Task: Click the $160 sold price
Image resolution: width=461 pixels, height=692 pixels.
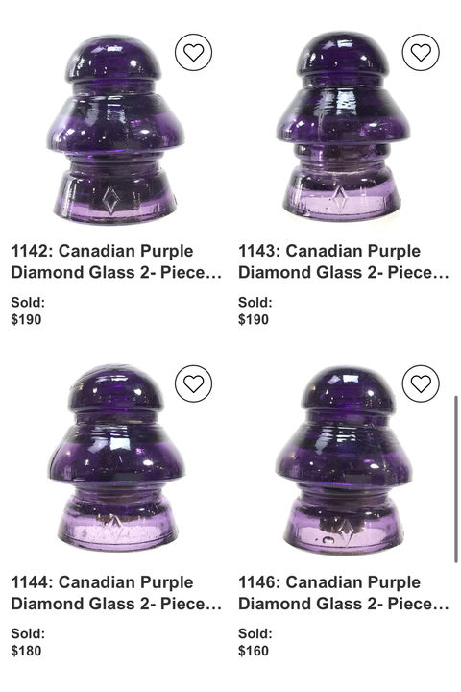Action: click(x=254, y=651)
